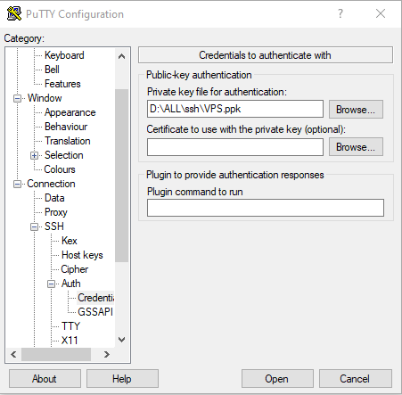Select the Keyboard category
The height and width of the screenshot is (395, 402).
tap(64, 55)
